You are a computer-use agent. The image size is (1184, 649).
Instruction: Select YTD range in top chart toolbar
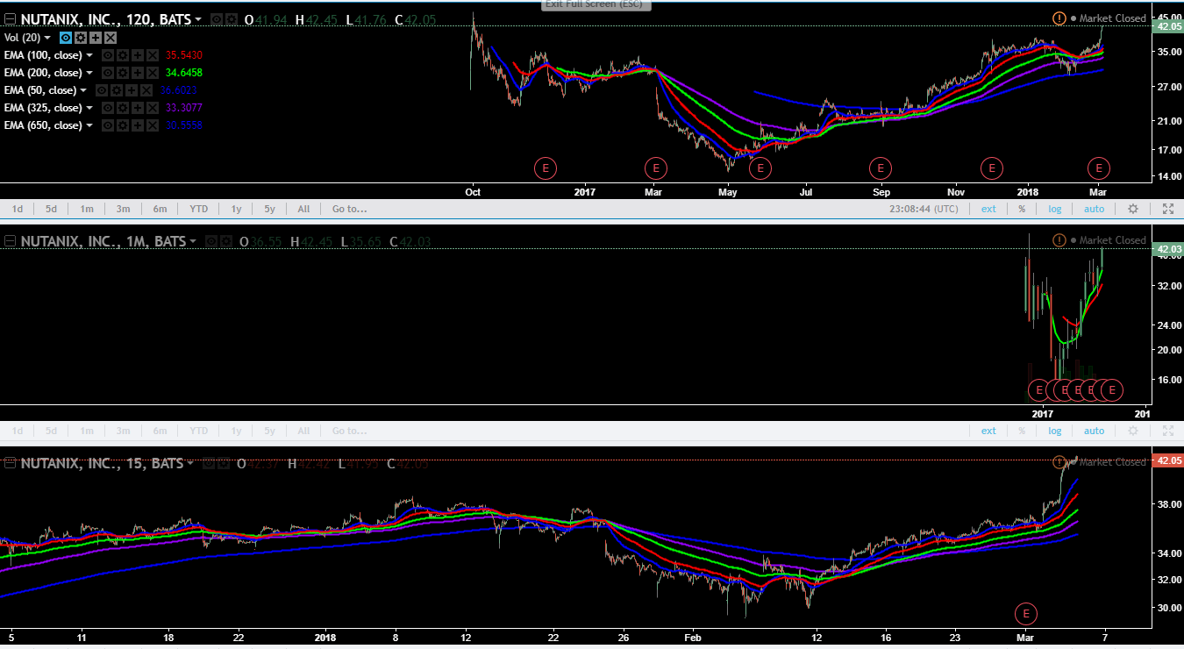coord(199,209)
